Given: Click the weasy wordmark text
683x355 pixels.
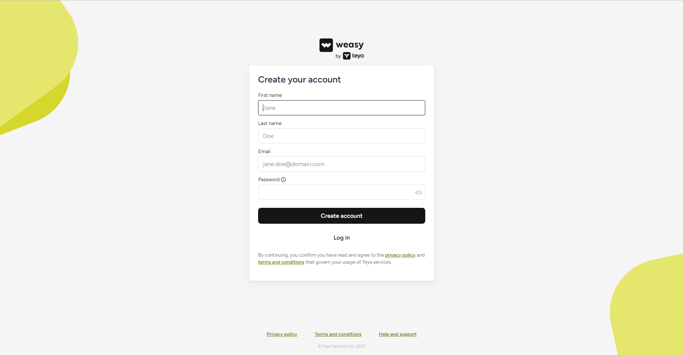Looking at the screenshot, I should [x=350, y=45].
